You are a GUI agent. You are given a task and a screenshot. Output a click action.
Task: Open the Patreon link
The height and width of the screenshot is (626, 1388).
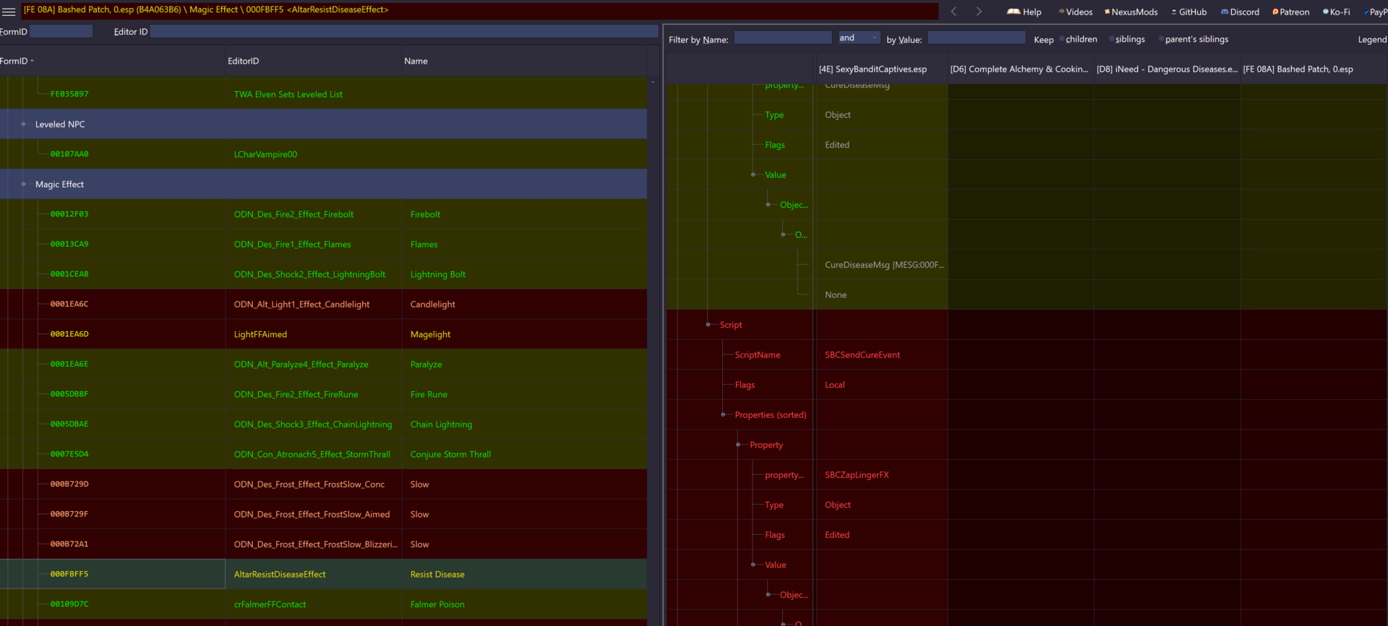pyautogui.click(x=1291, y=12)
